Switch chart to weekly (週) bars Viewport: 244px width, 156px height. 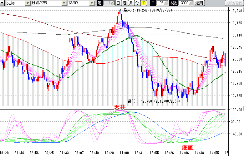tap(125, 3)
